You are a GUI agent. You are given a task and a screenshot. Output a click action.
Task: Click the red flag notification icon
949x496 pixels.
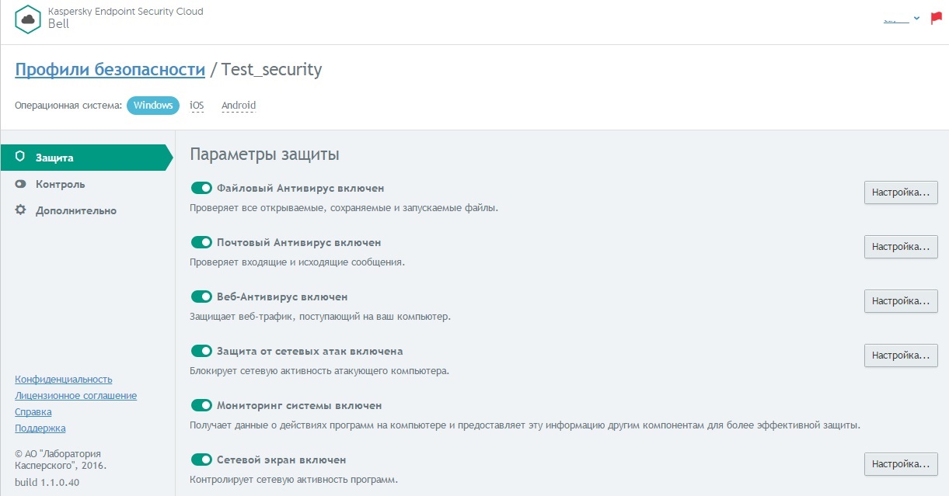tap(936, 19)
